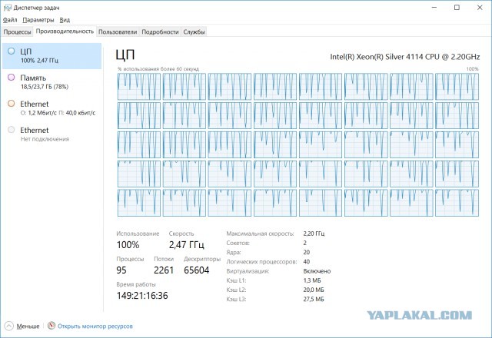The width and height of the screenshot is (492, 338).
Task: Click the Task Manager app icon in title bar
Action: tap(8, 8)
